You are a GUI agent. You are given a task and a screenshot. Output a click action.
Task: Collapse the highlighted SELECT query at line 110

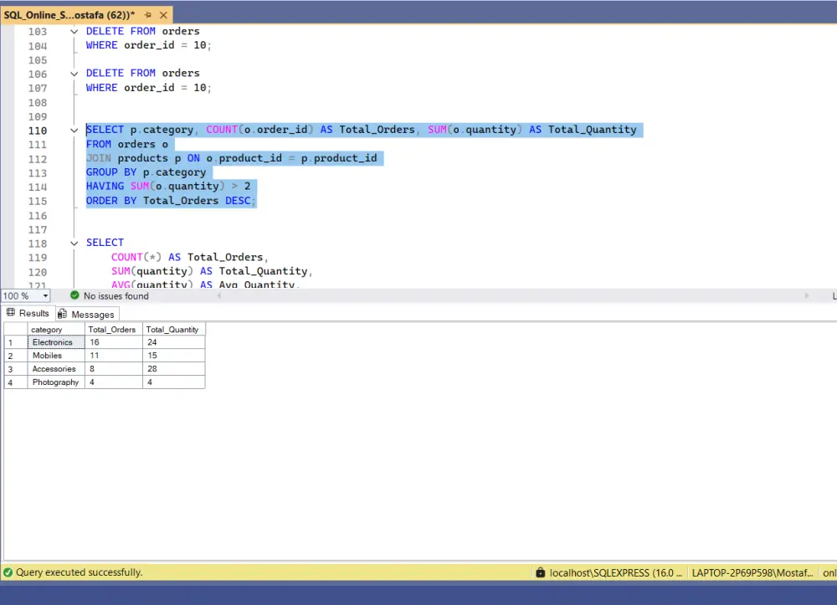point(74,130)
